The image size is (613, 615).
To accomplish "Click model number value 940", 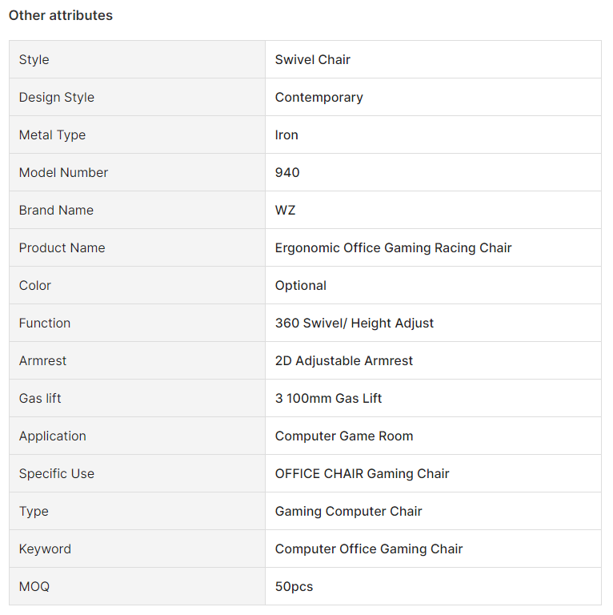I will pyautogui.click(x=287, y=173).
